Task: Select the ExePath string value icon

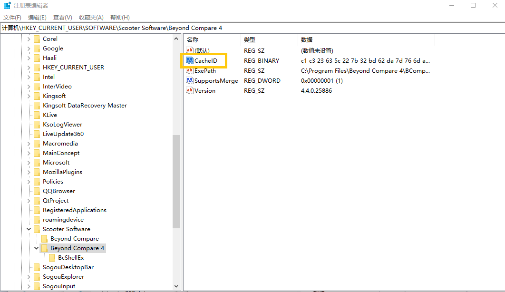Action: (190, 70)
